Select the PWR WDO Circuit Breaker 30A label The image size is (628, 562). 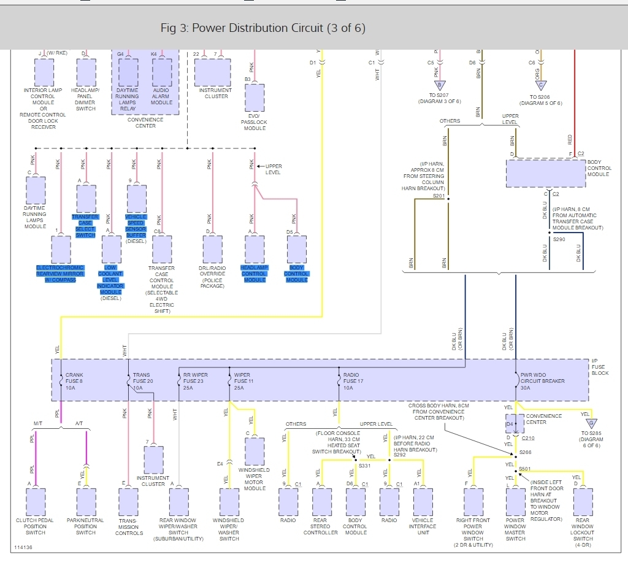click(x=542, y=382)
